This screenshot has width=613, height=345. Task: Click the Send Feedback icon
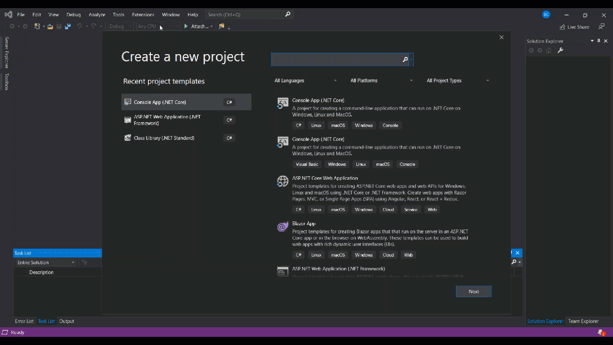click(602, 27)
